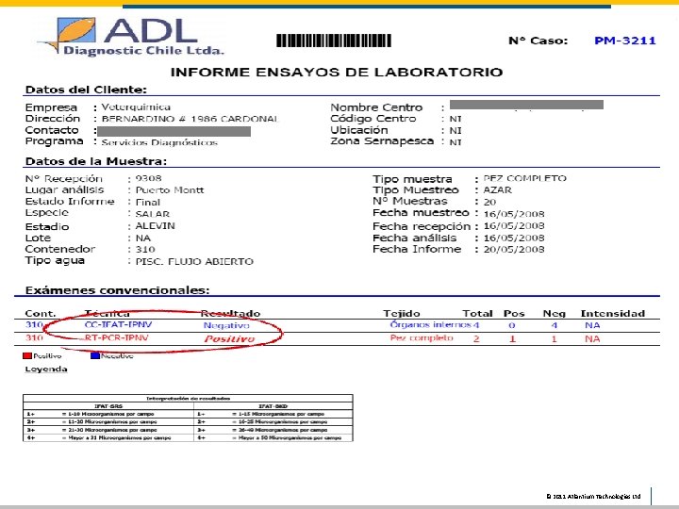This screenshot has width=679, height=509.
Task: Select the address BERNARDINO # 1986 CARDONAL
Action: coord(190,119)
